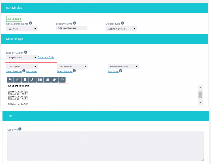Click the [@field_id_161@] placeholder text

18,99
